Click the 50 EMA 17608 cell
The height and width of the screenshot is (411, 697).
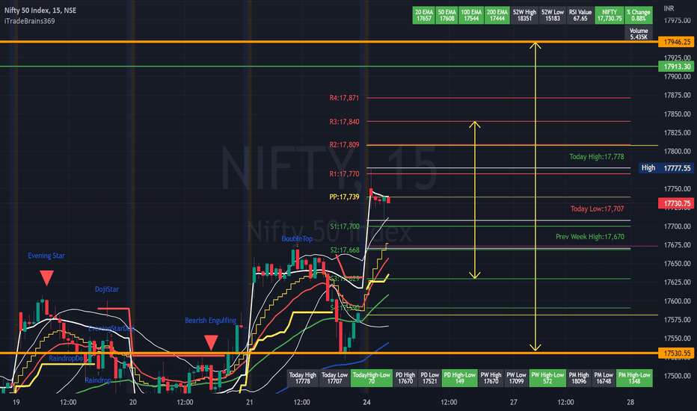[446, 16]
